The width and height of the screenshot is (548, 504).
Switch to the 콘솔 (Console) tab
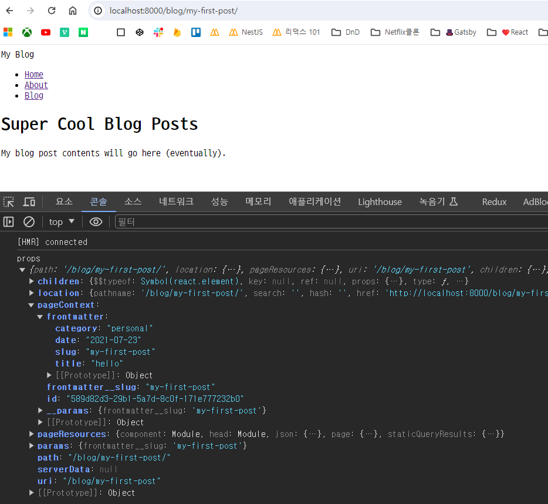(x=99, y=201)
